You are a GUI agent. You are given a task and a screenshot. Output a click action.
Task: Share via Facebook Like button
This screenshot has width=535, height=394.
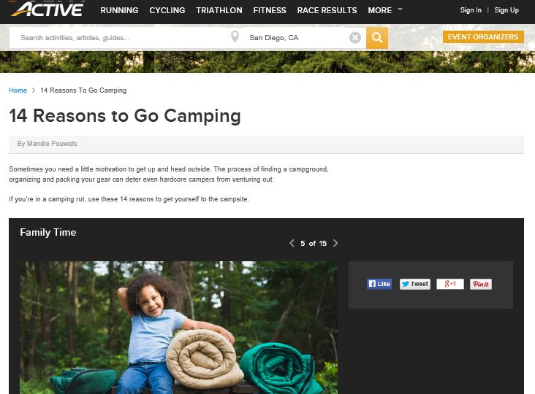(379, 284)
